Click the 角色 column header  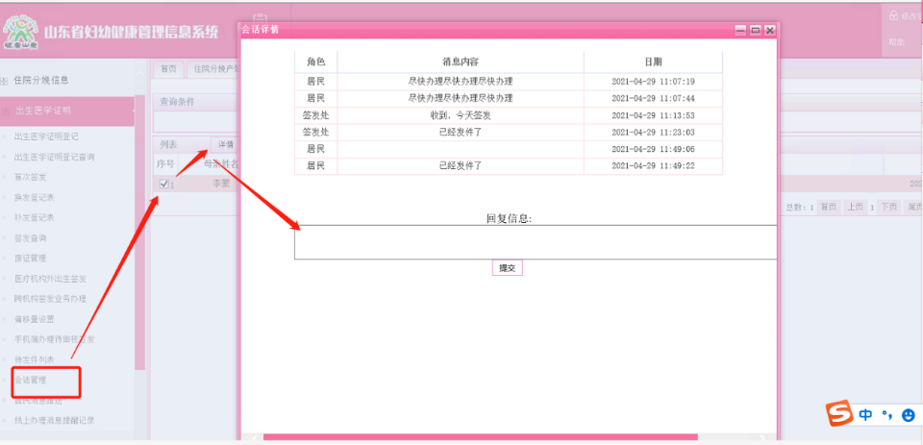(x=316, y=62)
